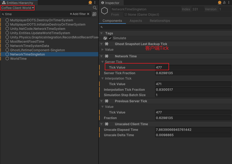Screen dimensions: 232x164
Task: Clear the hierarchy search with the X
Action: (x=88, y=14)
